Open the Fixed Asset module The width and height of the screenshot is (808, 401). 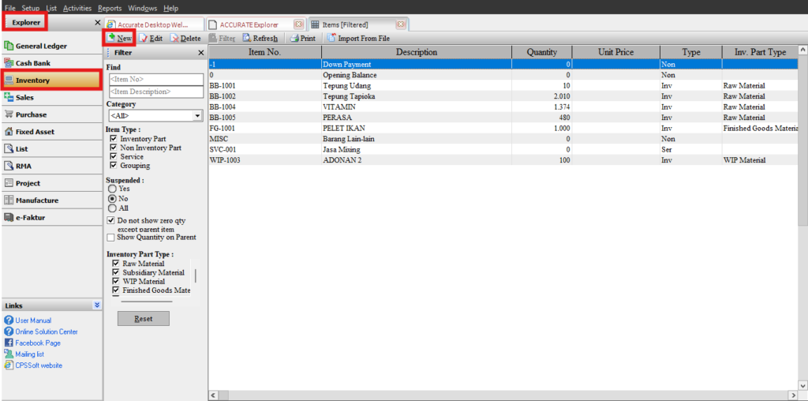pos(51,132)
